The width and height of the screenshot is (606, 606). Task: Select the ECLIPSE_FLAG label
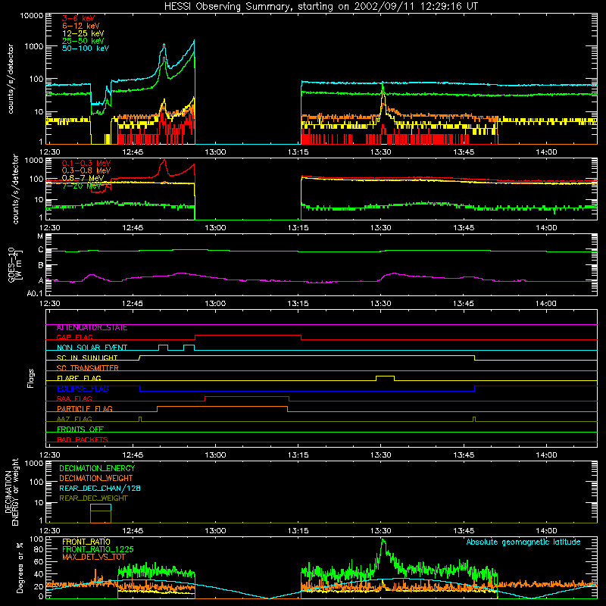tap(83, 389)
